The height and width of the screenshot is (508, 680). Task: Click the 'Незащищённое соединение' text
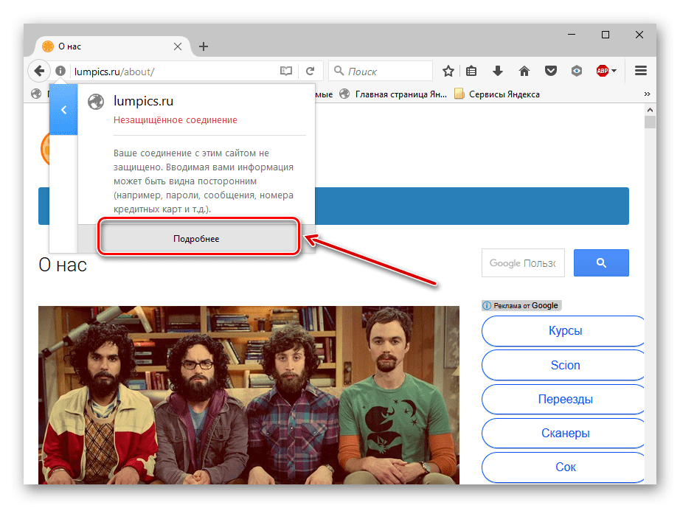point(176,120)
